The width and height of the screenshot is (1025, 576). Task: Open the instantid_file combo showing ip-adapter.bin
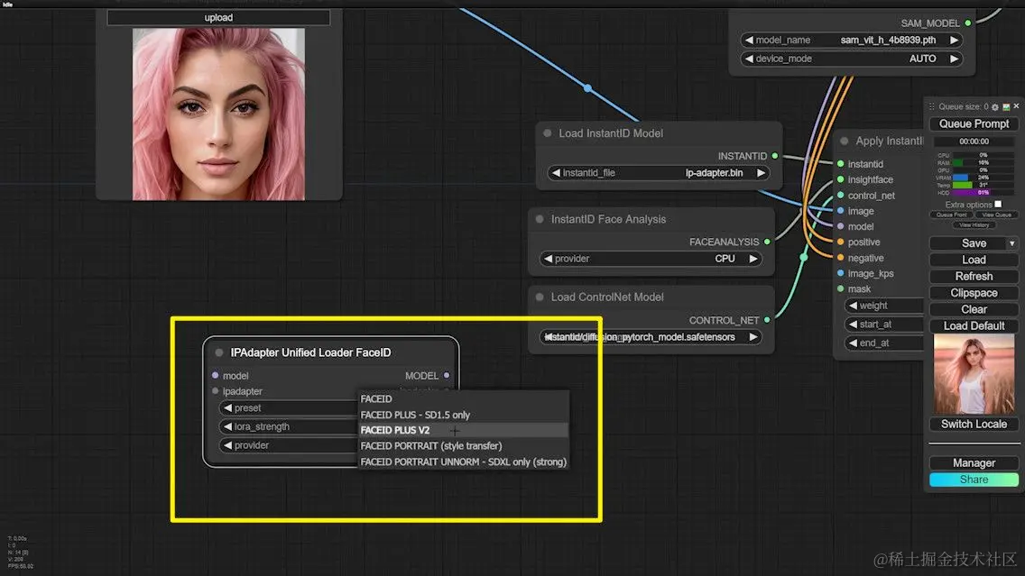[x=658, y=173]
